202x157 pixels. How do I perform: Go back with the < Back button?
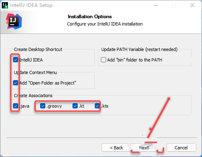(116, 148)
